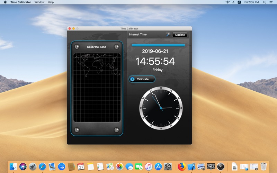Select a zone on the world map
The height and width of the screenshot is (173, 277).
click(97, 88)
